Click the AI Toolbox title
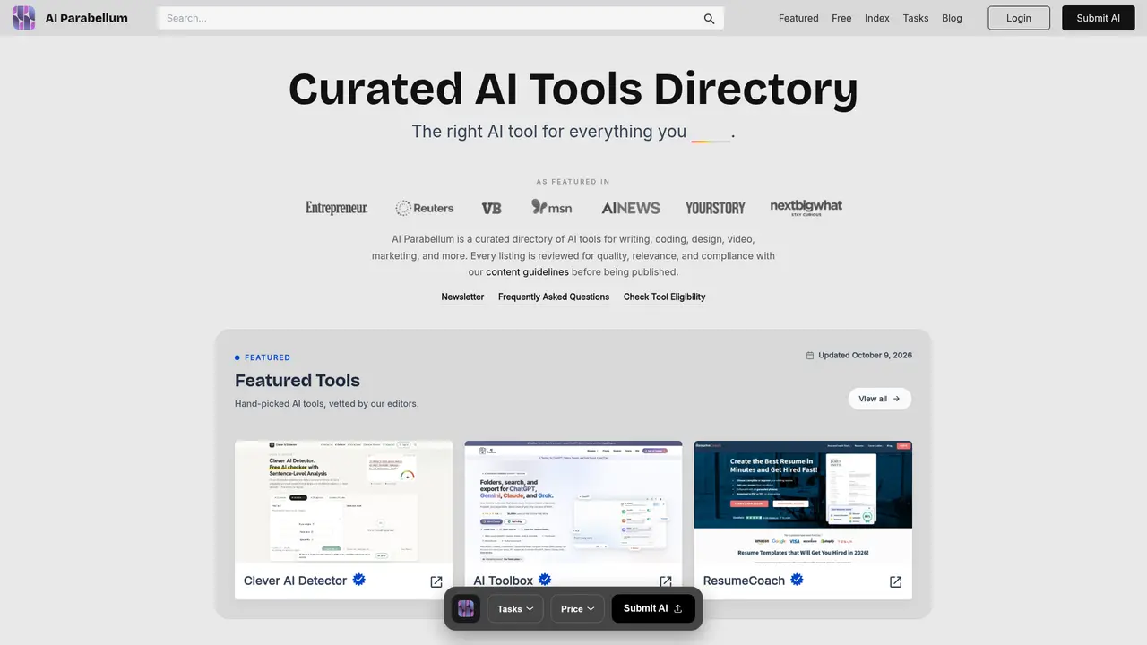 503,580
